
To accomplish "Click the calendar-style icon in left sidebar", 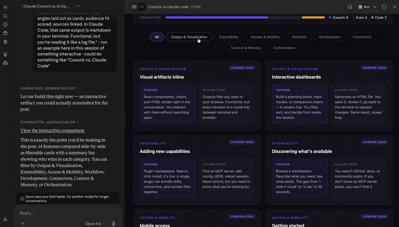I will coord(5,42).
